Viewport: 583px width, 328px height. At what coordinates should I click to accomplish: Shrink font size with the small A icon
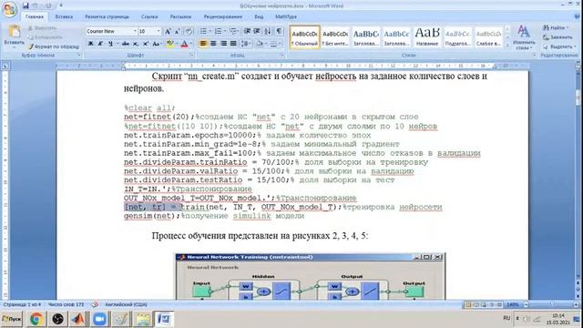178,31
